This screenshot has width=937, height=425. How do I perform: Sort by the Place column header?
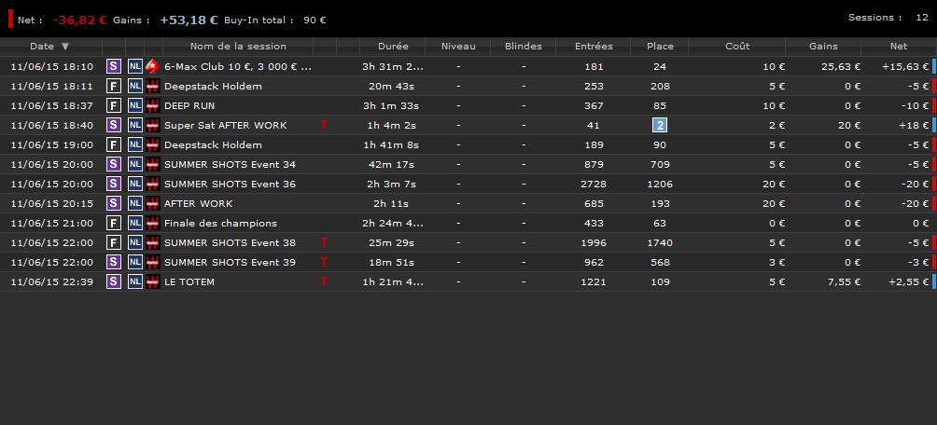point(660,46)
